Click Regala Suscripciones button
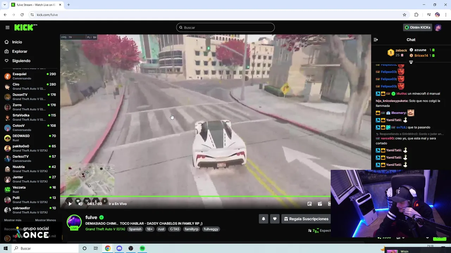This screenshot has width=451, height=253. coord(306,219)
